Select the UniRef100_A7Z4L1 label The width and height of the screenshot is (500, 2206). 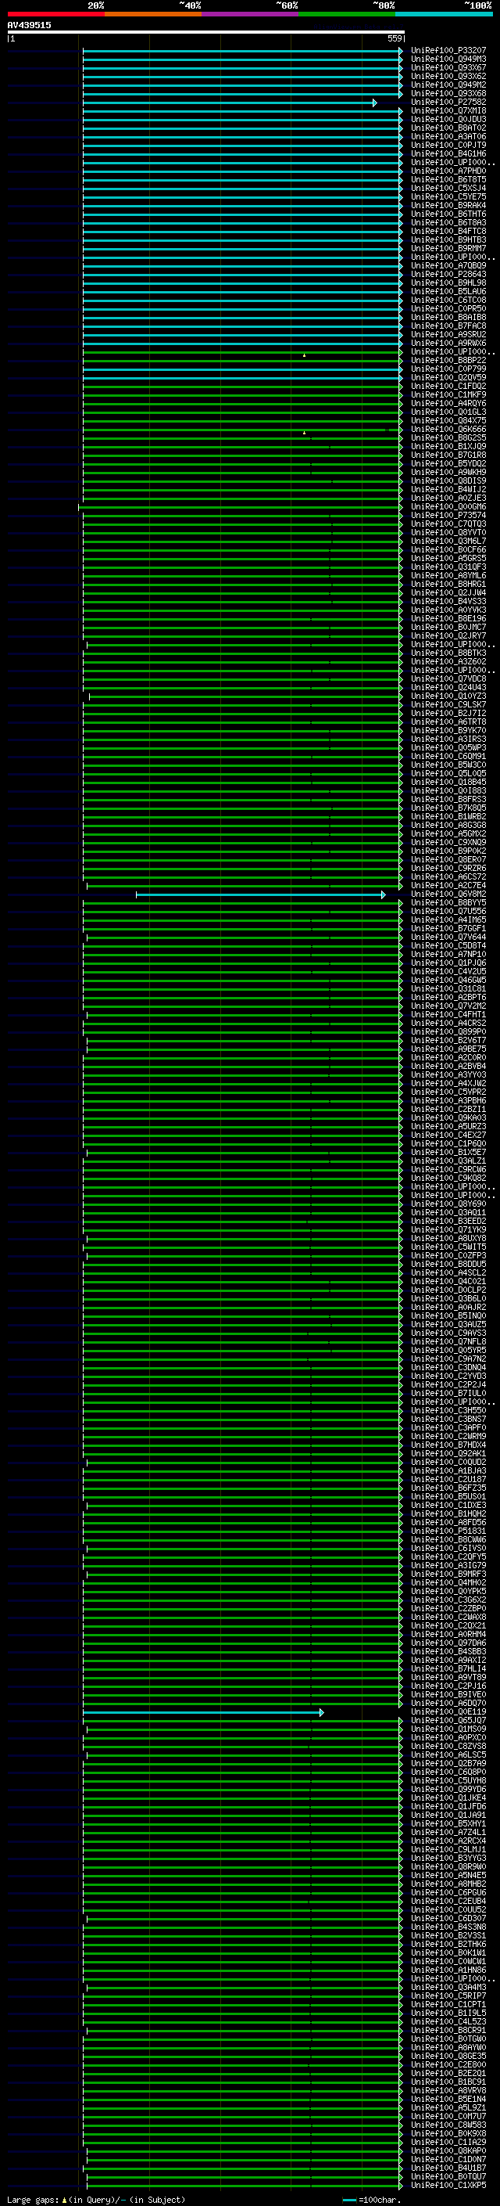pyautogui.click(x=448, y=1833)
